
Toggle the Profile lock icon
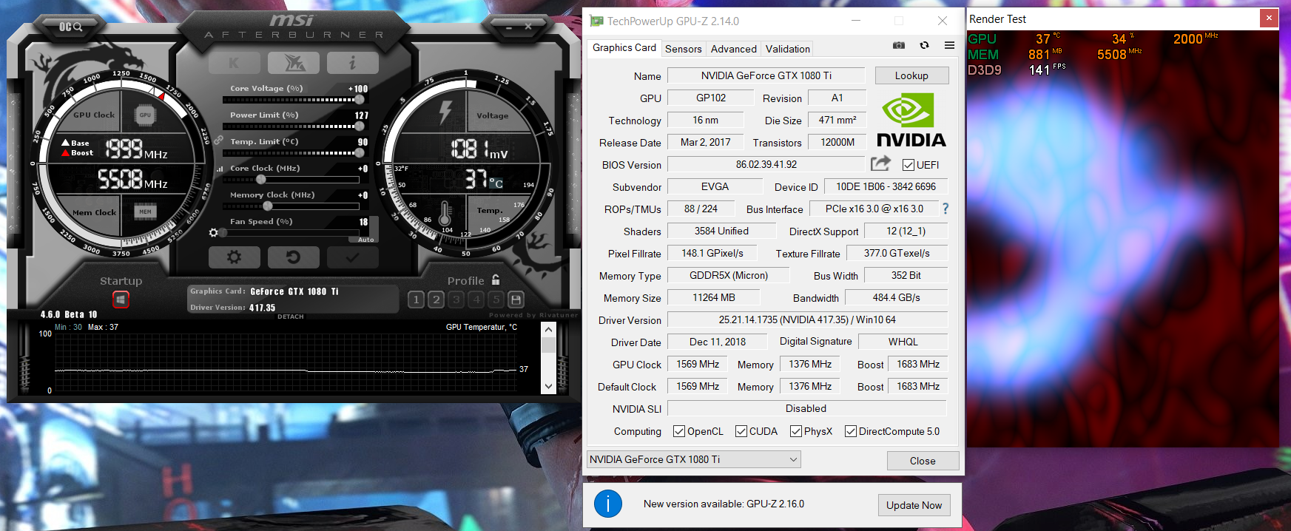[496, 280]
